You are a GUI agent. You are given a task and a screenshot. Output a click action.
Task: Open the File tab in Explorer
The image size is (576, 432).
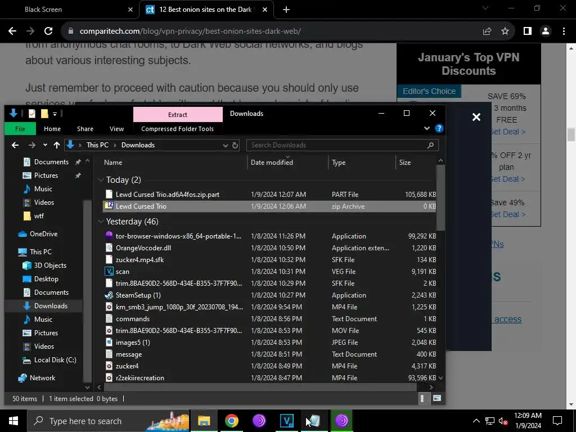pyautogui.click(x=20, y=129)
